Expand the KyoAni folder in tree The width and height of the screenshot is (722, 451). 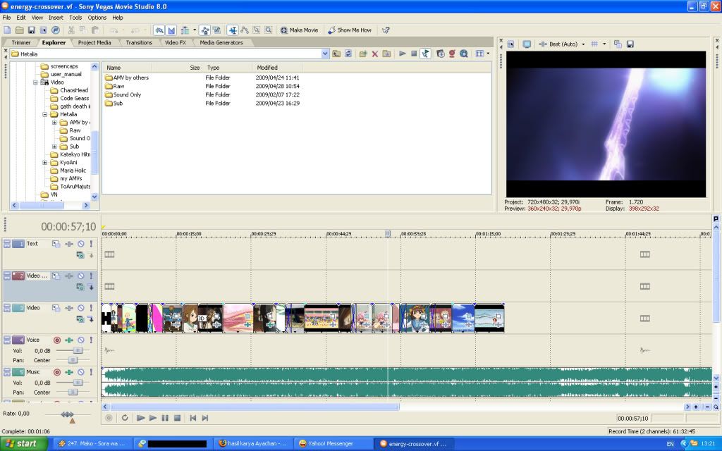tap(45, 162)
